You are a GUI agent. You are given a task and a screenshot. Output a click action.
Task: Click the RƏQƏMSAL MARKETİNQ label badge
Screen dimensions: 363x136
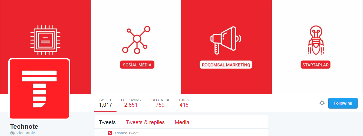[x=226, y=65]
